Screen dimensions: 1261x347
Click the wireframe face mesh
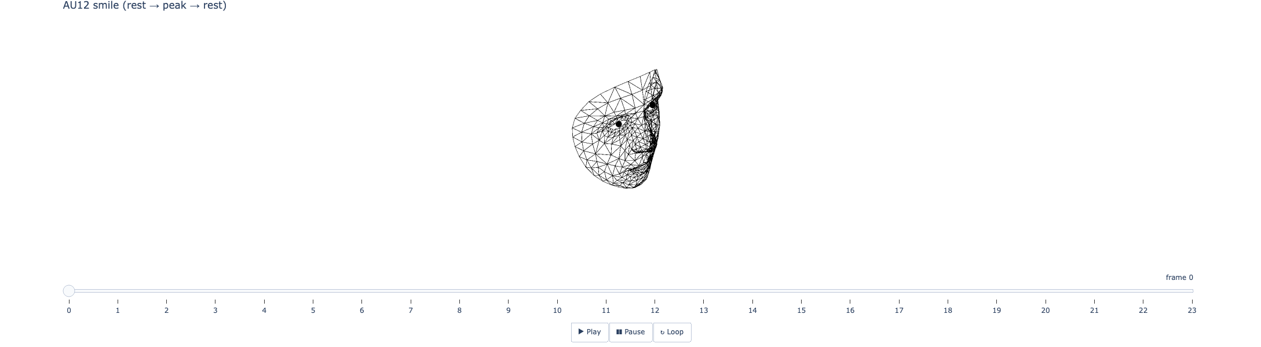(617, 130)
